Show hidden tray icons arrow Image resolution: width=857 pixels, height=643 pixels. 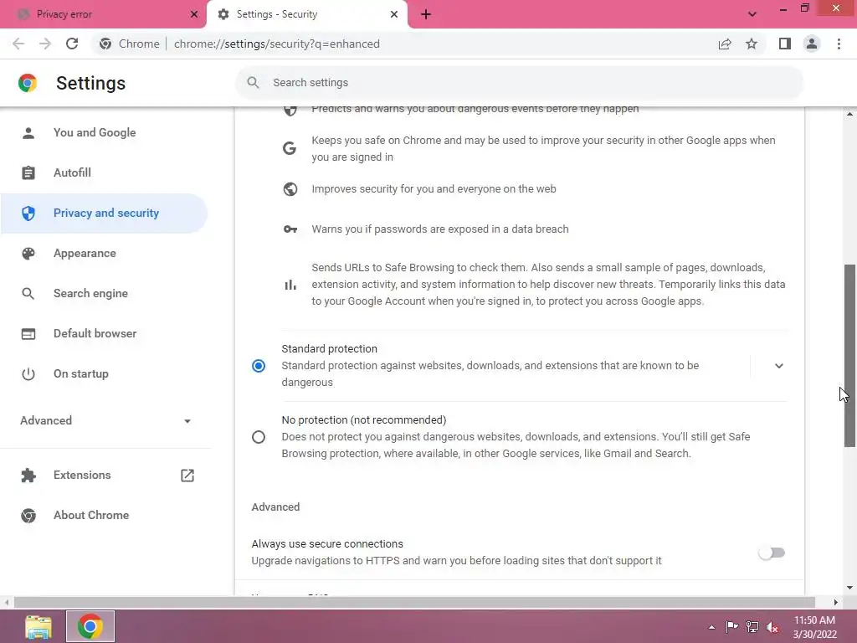pyautogui.click(x=711, y=627)
